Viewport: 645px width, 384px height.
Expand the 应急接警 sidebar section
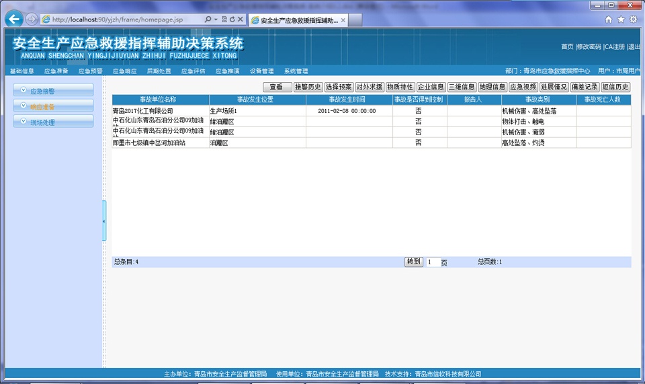53,90
